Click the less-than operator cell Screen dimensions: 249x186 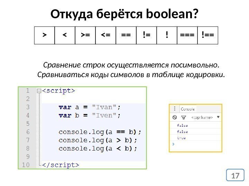(x=65, y=35)
